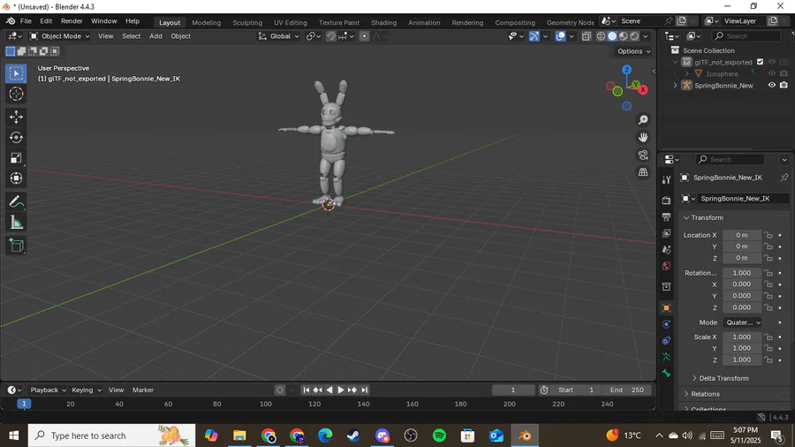Toggle the camera view icon

[643, 155]
